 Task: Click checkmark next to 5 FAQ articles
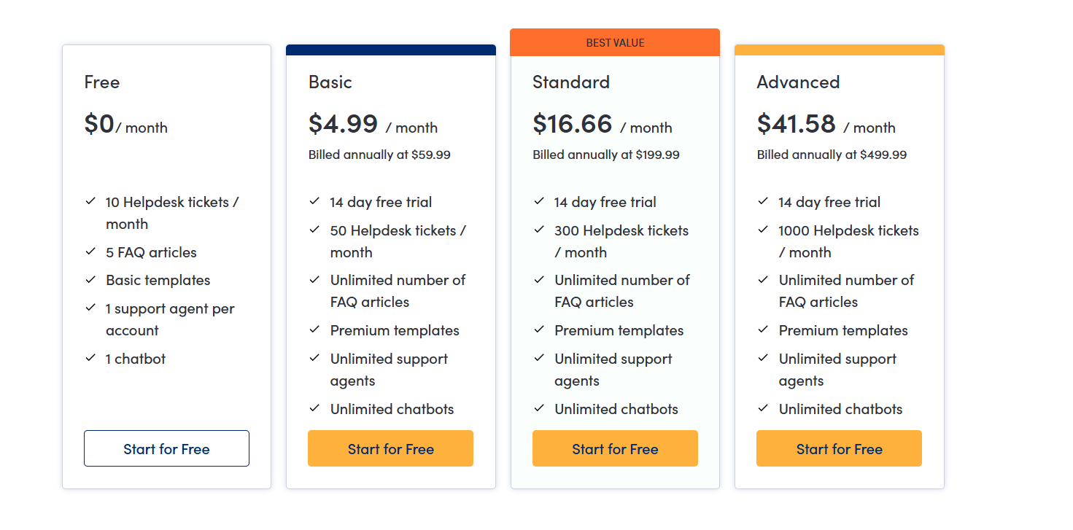coord(90,251)
